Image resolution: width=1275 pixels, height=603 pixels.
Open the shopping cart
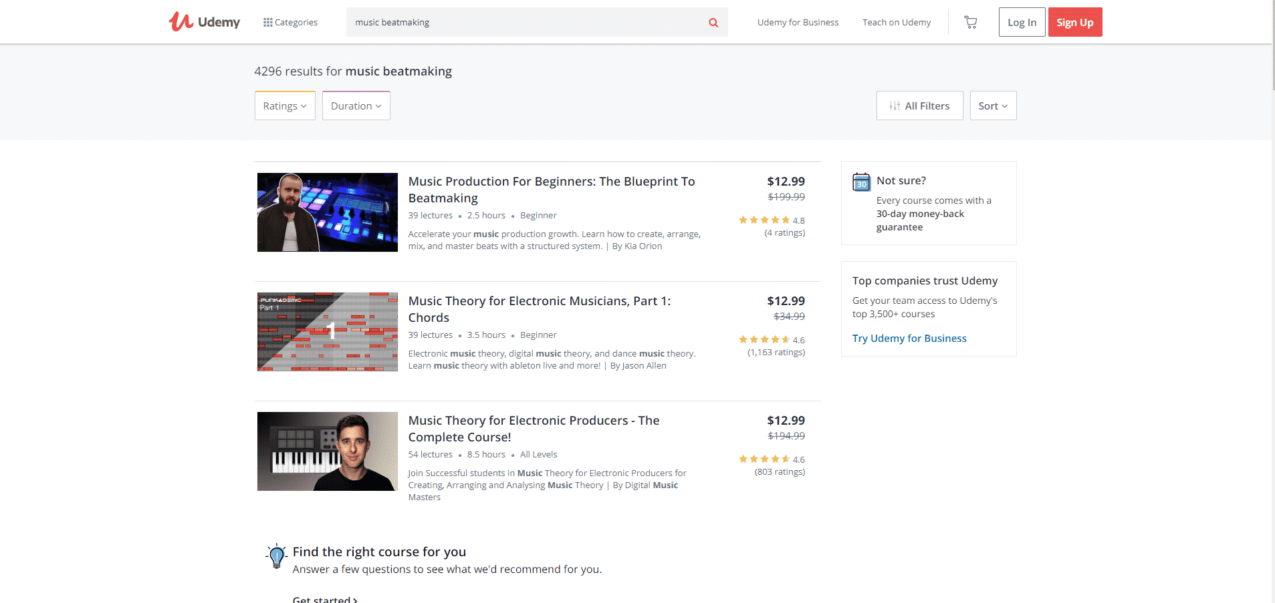pyautogui.click(x=970, y=23)
